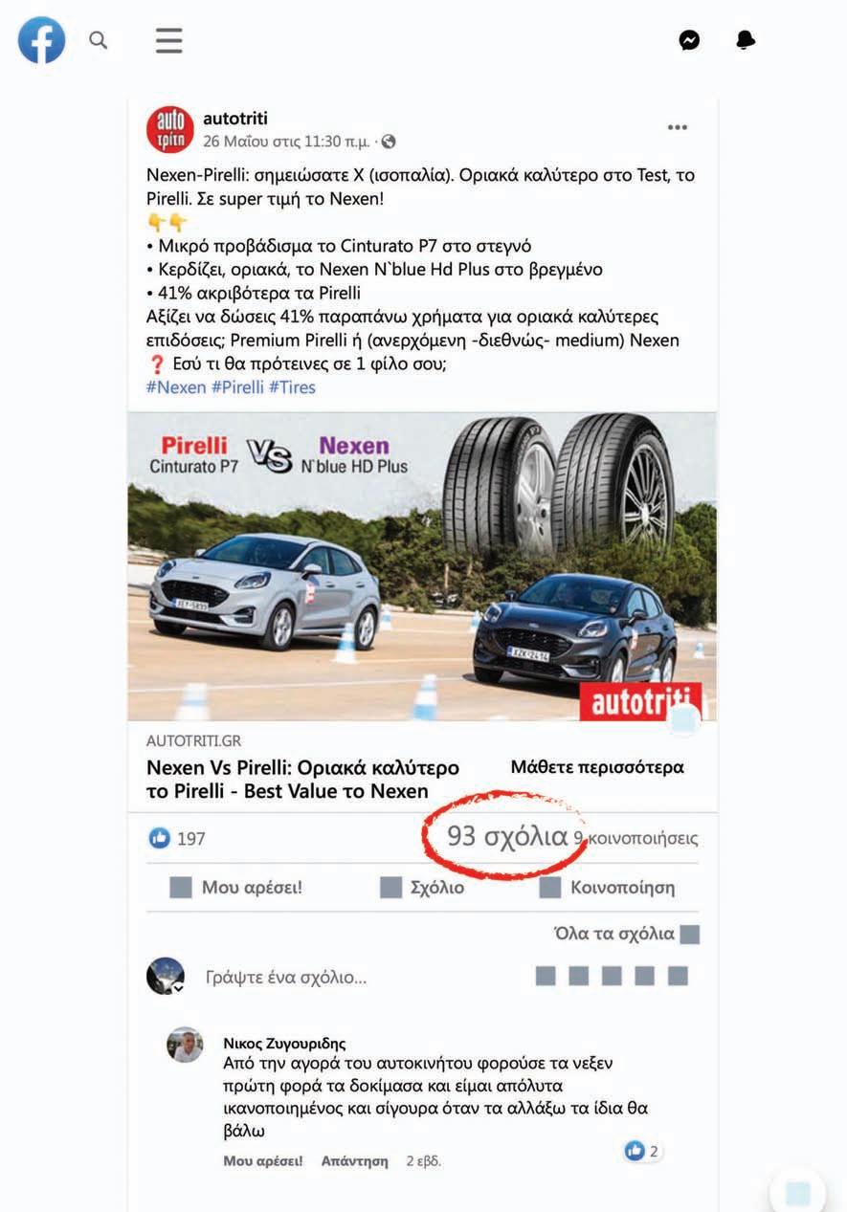The height and width of the screenshot is (1212, 847).
Task: Open the notifications bell icon
Action: (746, 40)
